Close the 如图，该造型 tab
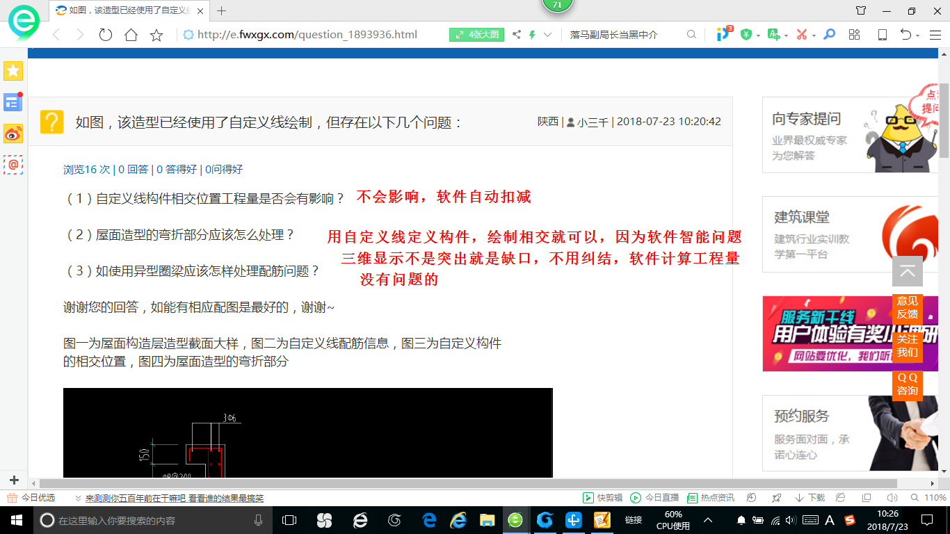The image size is (950, 534). (202, 10)
